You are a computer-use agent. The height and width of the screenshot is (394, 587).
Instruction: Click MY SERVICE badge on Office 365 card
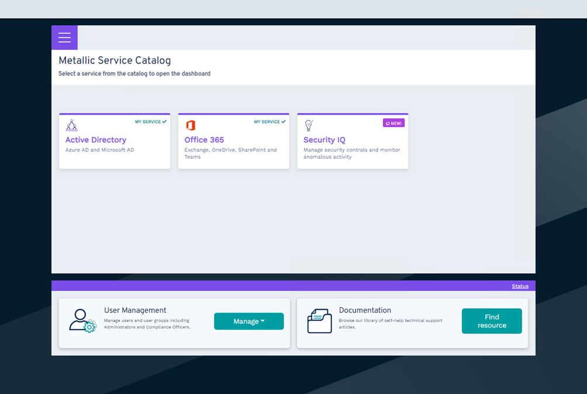point(270,122)
